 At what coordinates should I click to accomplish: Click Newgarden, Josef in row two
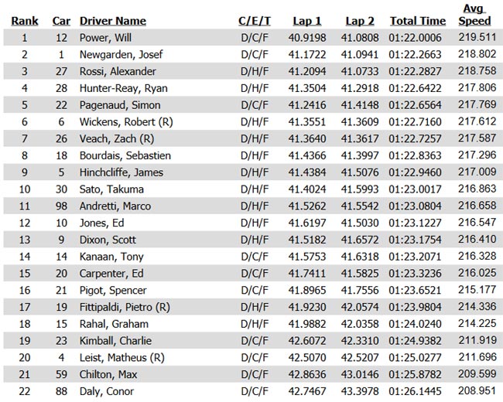pyautogui.click(x=121, y=54)
